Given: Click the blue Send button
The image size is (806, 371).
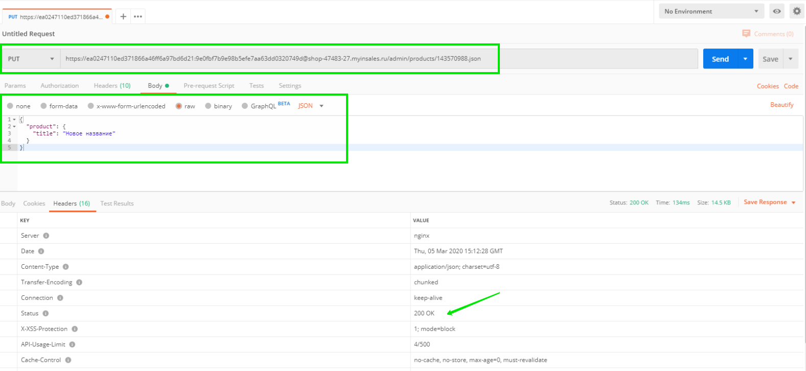Looking at the screenshot, I should (720, 59).
